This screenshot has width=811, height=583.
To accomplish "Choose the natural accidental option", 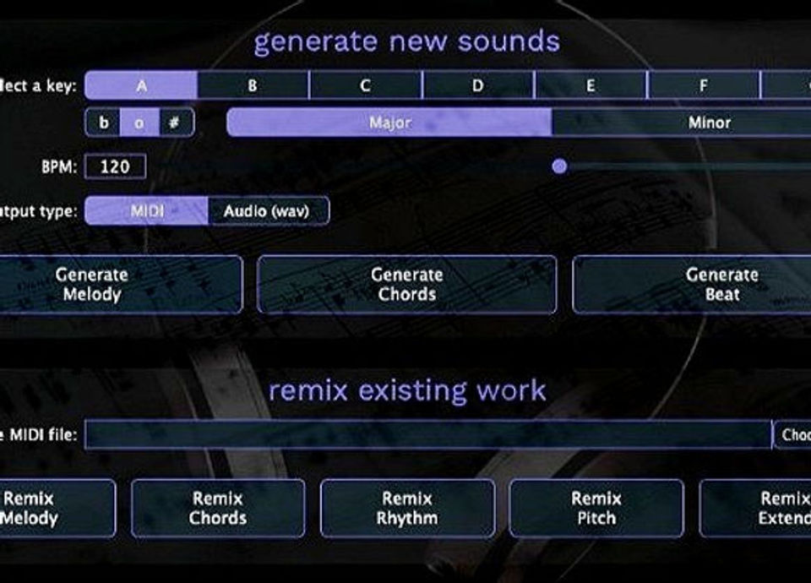I will pos(139,123).
